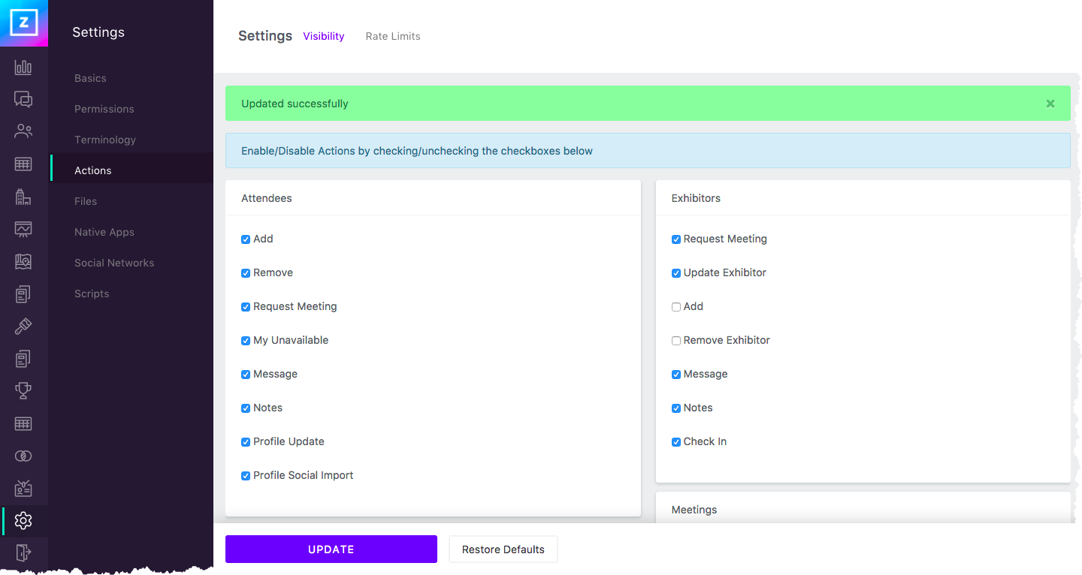Toggle the Attendees Message checkbox
Screen dimensions: 1082x575
click(x=246, y=375)
